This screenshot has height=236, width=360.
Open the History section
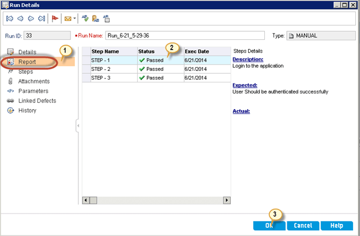point(27,110)
